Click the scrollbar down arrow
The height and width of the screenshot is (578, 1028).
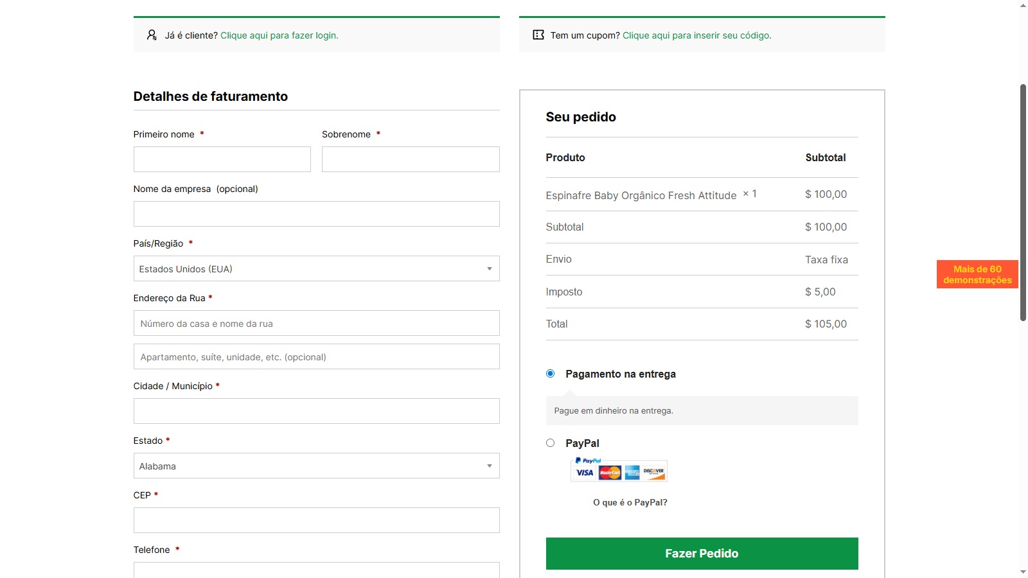point(1023,572)
